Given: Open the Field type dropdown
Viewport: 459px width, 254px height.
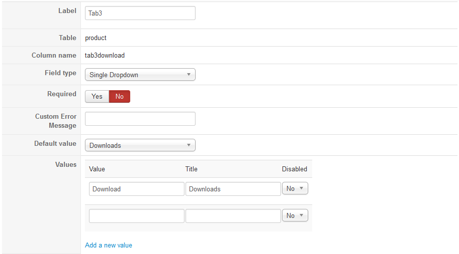Looking at the screenshot, I should 140,75.
